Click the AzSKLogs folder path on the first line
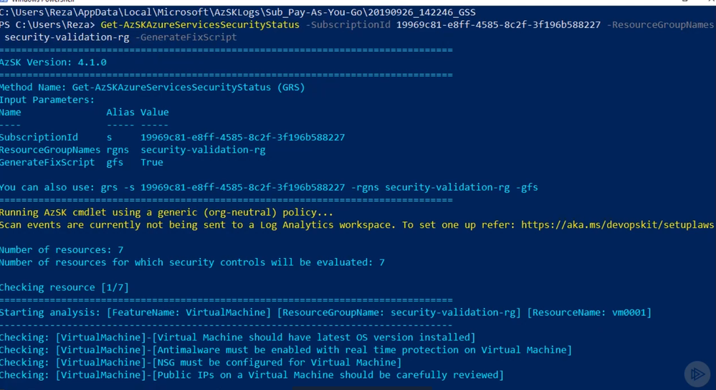Screen dimensions: 716x390 click(x=238, y=12)
